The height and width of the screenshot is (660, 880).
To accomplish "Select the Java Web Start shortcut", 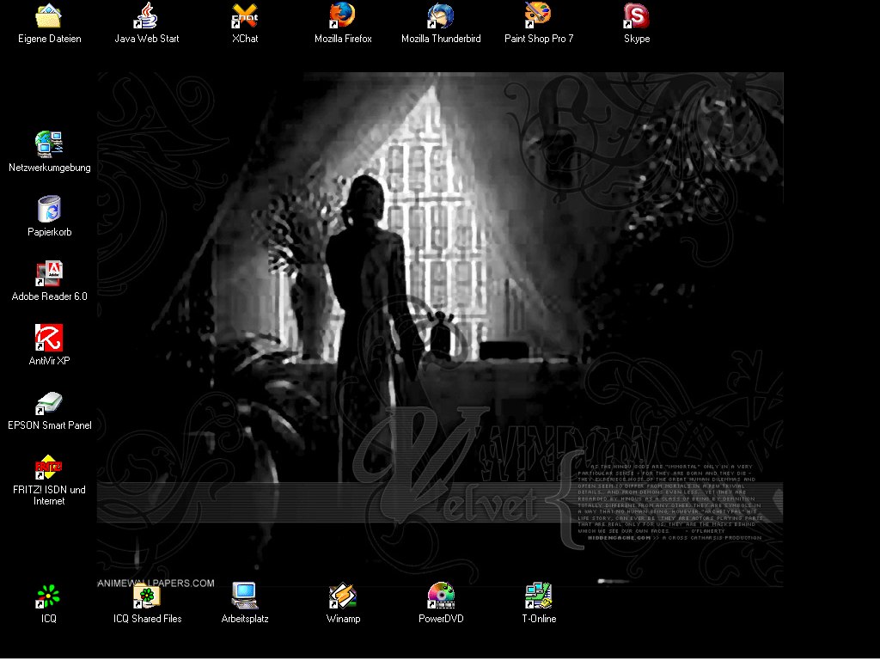I will point(147,16).
